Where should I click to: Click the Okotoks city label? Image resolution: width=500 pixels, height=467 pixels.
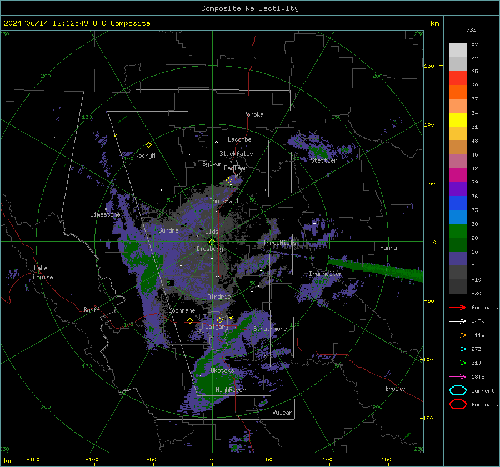(222, 370)
